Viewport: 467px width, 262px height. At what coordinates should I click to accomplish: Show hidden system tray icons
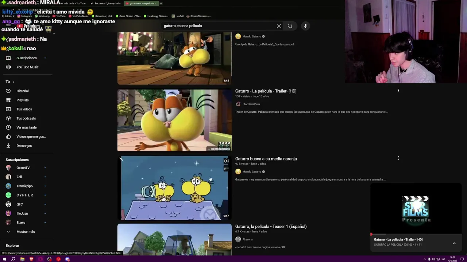pyautogui.click(x=424, y=259)
